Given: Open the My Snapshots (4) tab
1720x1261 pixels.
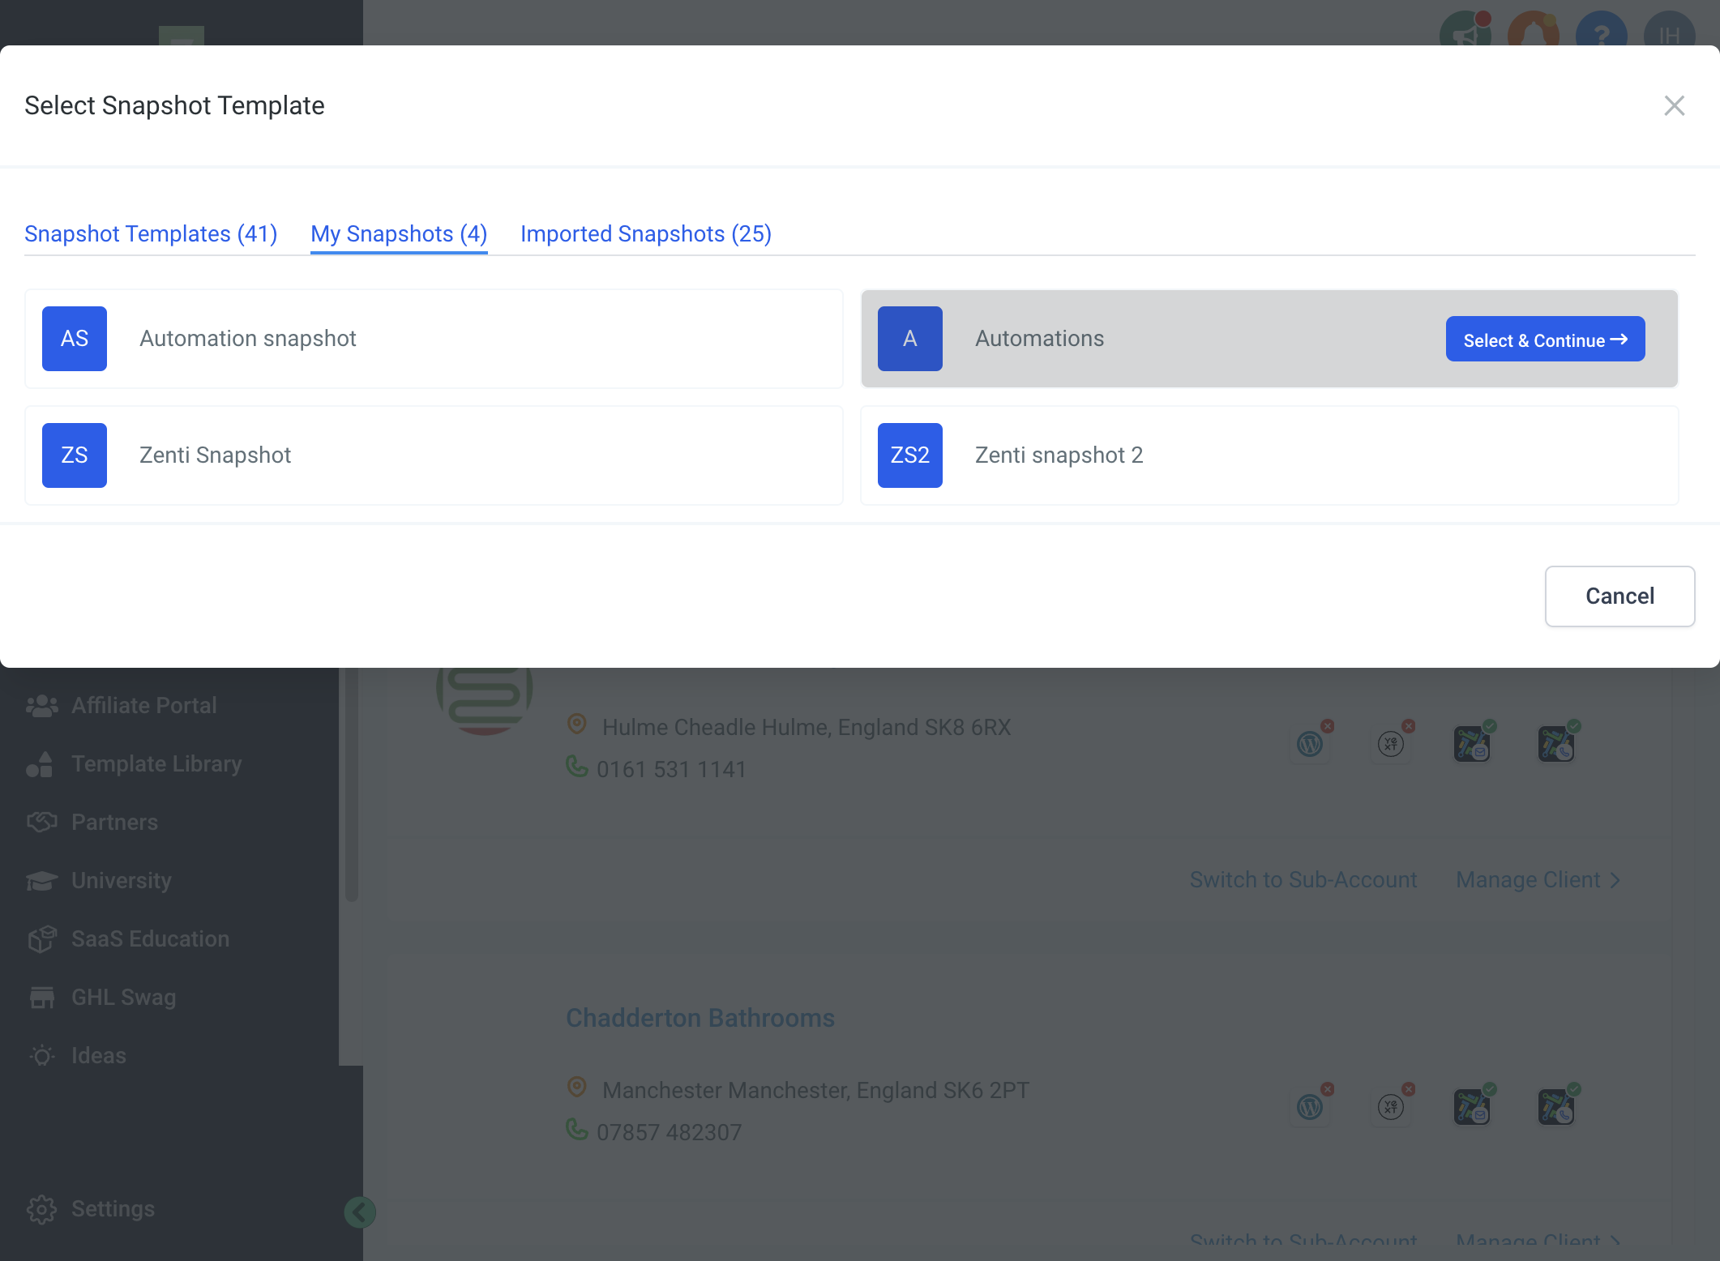Looking at the screenshot, I should point(399,234).
